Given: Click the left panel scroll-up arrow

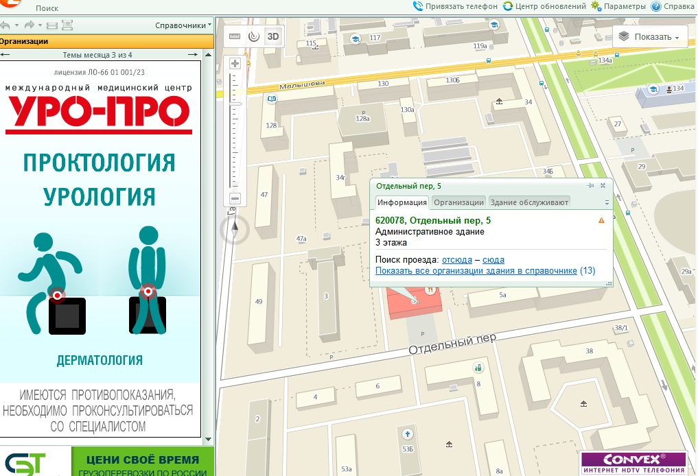Looking at the screenshot, I should pos(208,55).
